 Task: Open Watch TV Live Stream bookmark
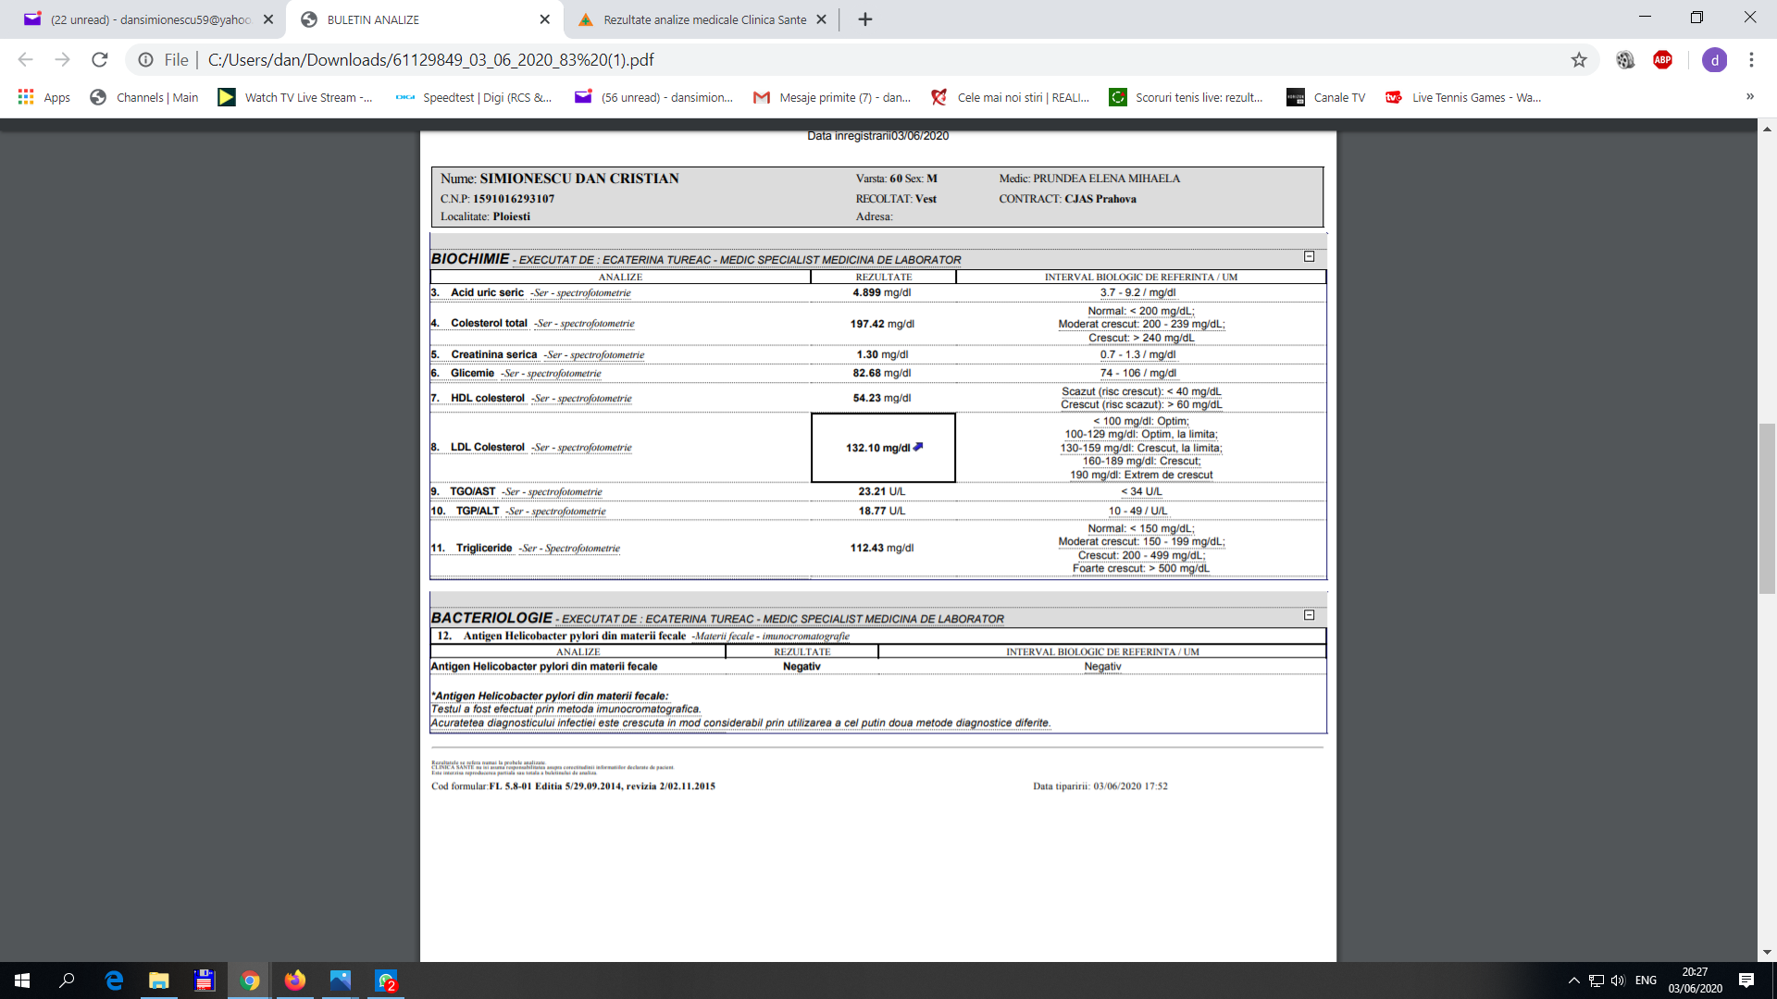point(295,97)
